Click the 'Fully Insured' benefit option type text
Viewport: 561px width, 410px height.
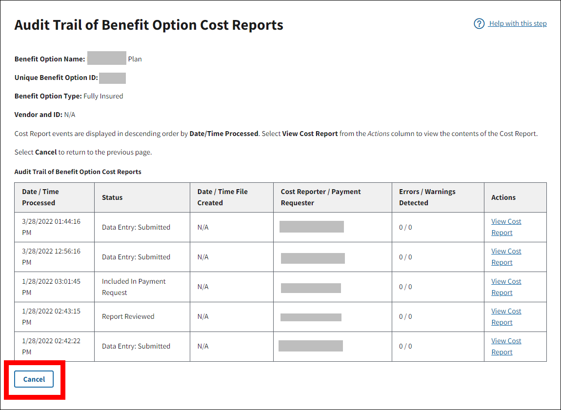click(103, 96)
